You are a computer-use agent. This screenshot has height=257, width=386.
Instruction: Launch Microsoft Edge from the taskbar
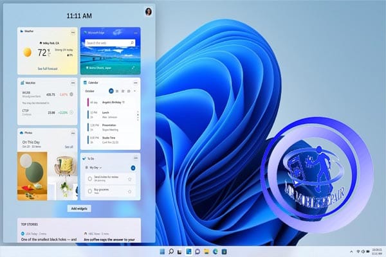coord(215,251)
